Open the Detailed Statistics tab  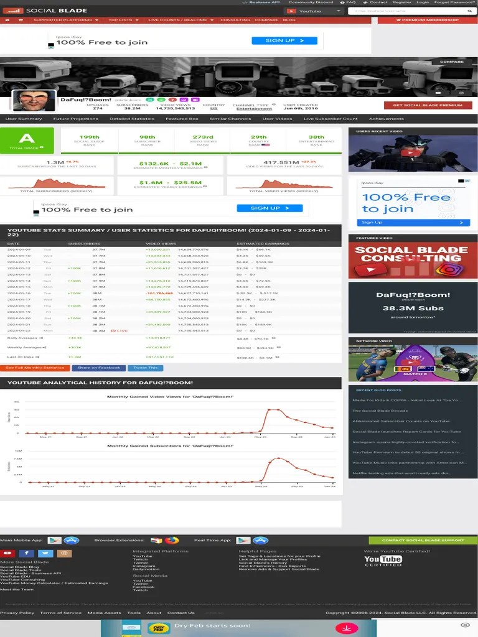132,119
